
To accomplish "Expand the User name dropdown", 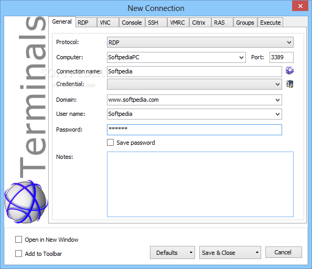I will point(277,114).
